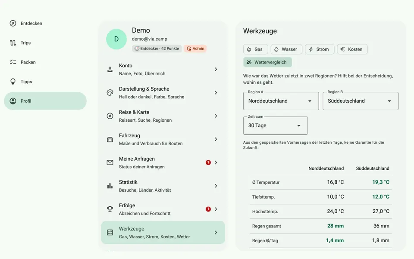Click the calculator icon beside Werkzeuge
Viewport: 414px width, 259px height.
click(110, 232)
